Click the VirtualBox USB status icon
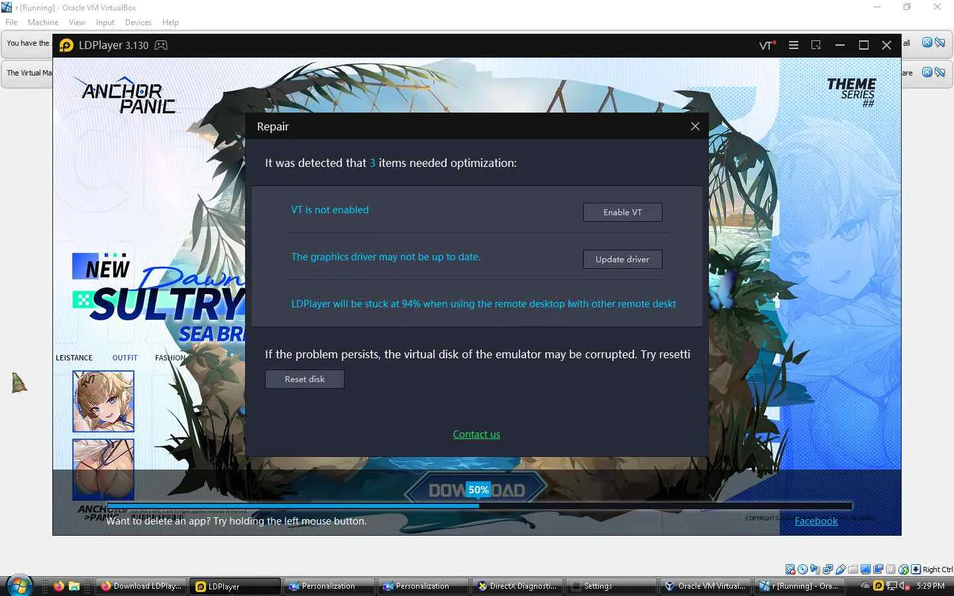954x596 pixels. [x=841, y=570]
